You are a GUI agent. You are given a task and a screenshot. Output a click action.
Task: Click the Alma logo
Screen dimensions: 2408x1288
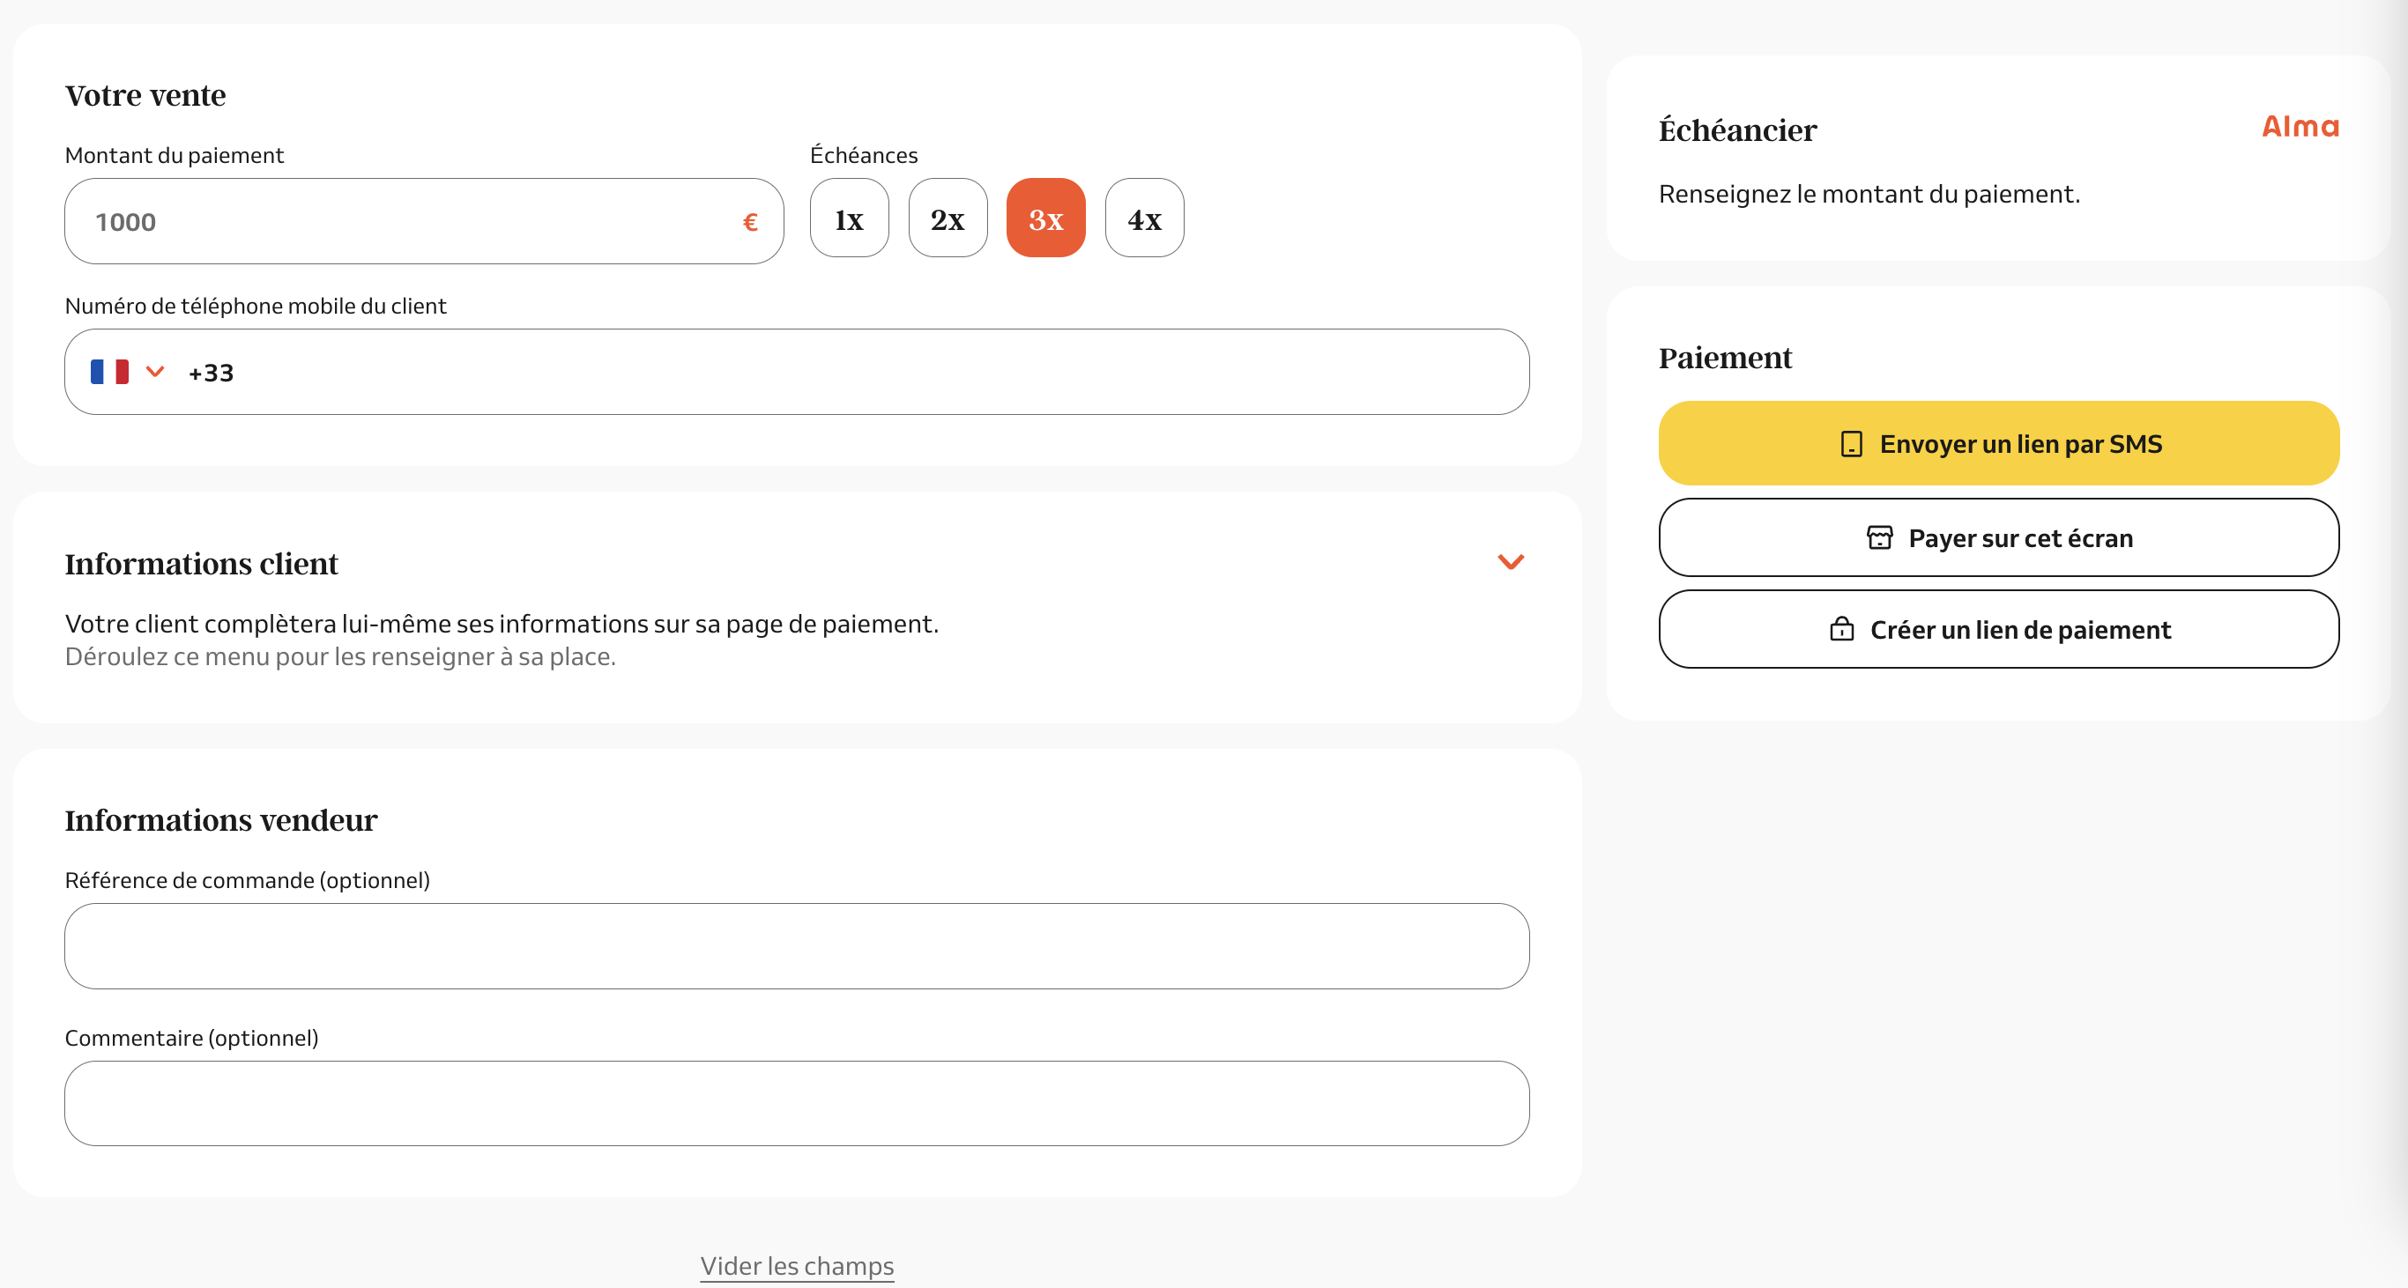(2300, 126)
